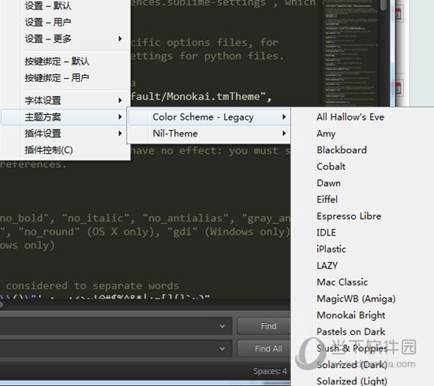
Task: Click the Find All button
Action: [264, 349]
